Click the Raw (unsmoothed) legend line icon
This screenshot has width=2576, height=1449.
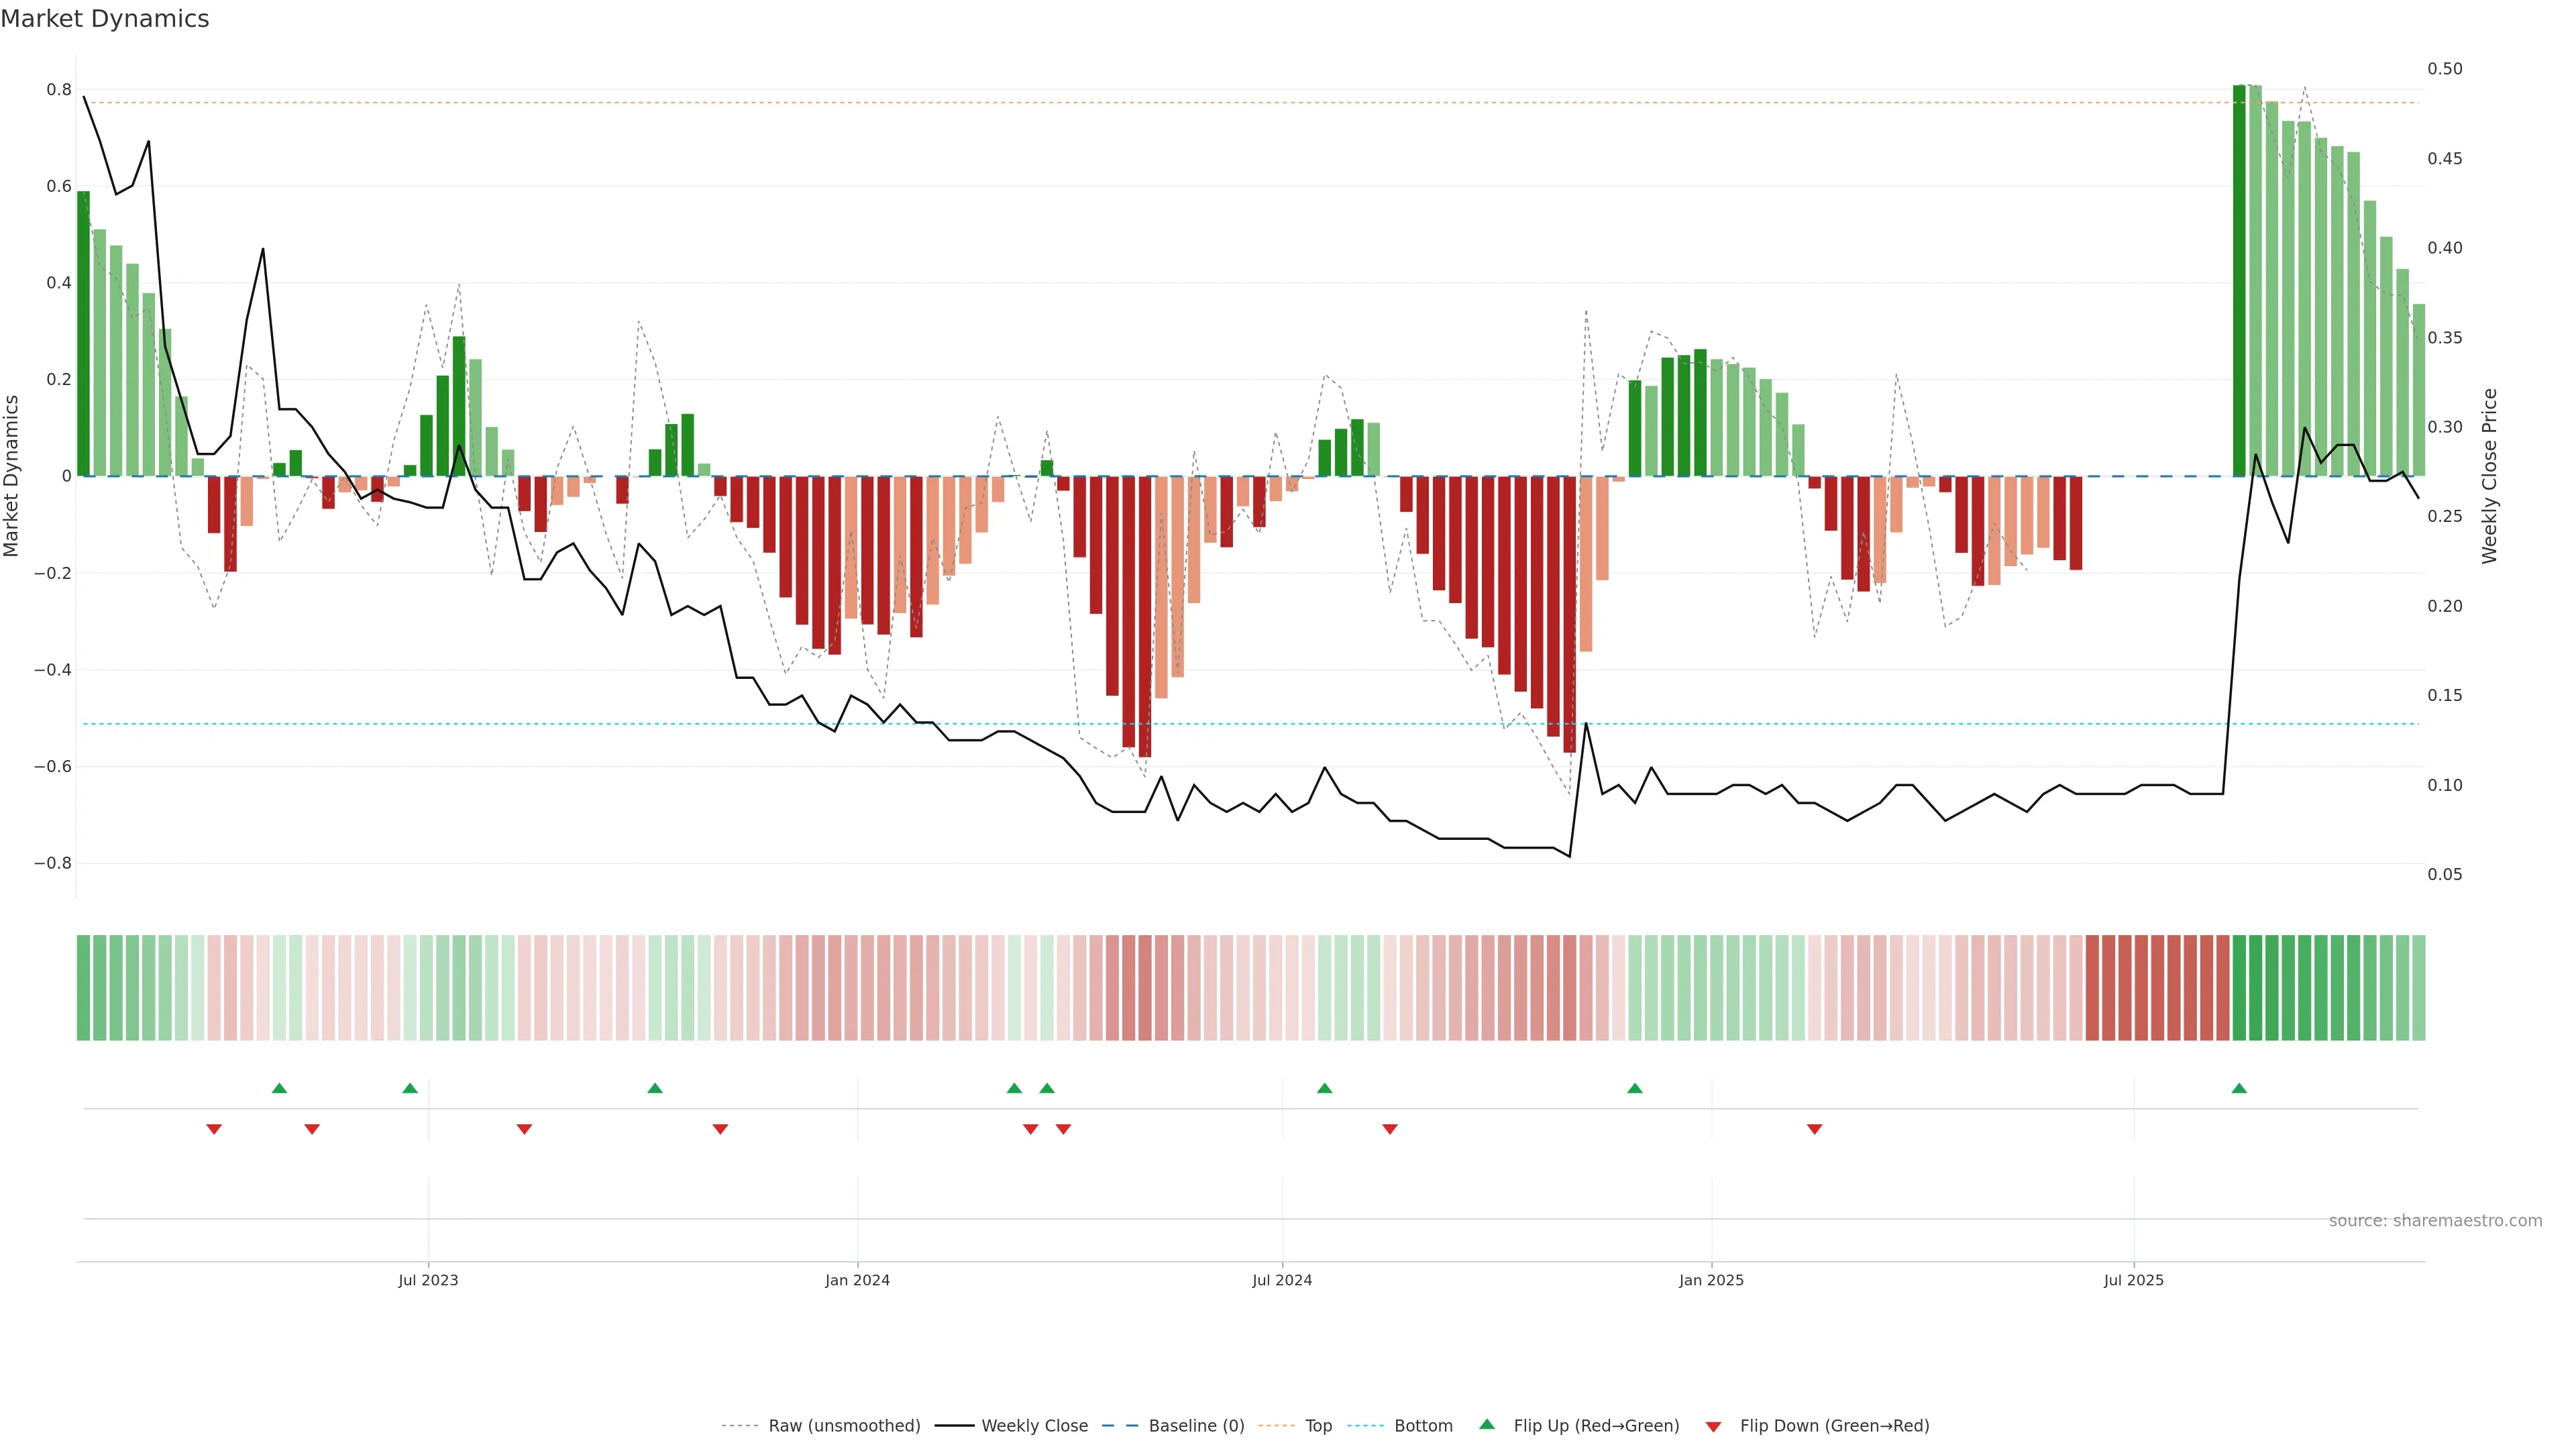point(740,1426)
